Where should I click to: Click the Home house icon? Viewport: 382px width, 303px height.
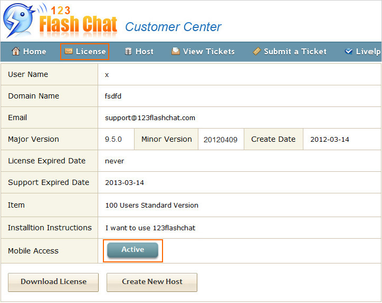tap(16, 51)
